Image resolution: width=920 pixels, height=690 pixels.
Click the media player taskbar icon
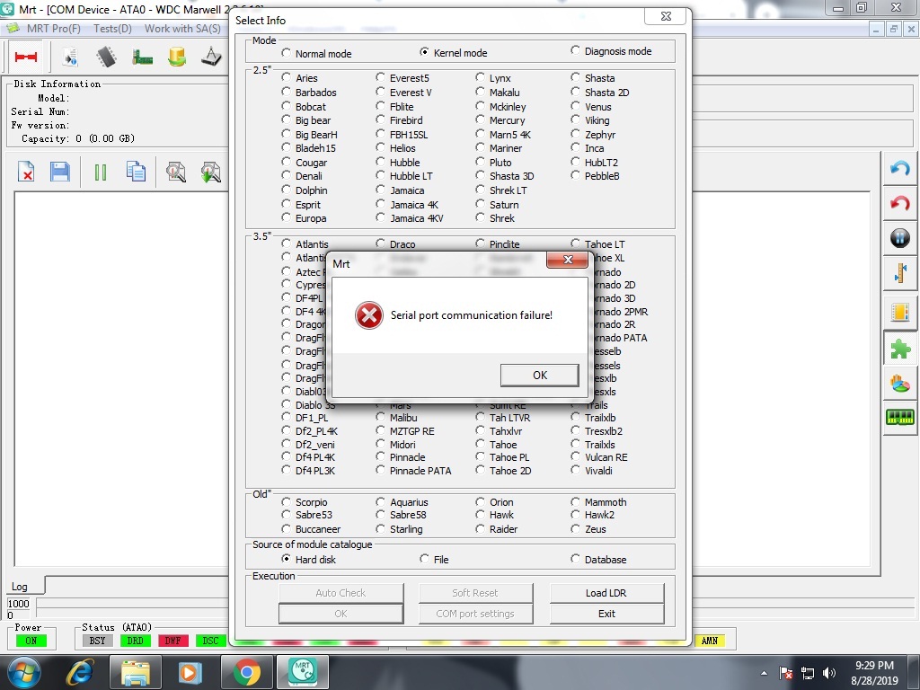coord(190,672)
